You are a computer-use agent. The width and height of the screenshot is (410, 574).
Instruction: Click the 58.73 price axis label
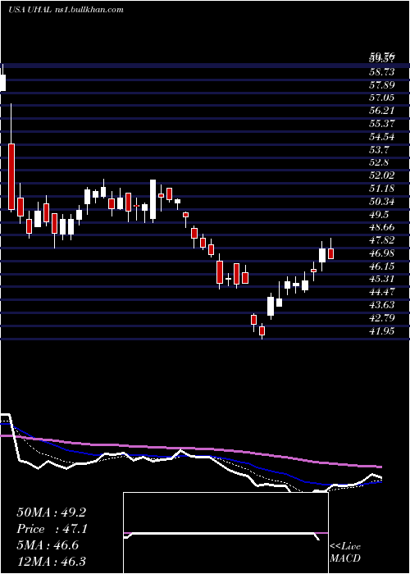[x=382, y=72]
